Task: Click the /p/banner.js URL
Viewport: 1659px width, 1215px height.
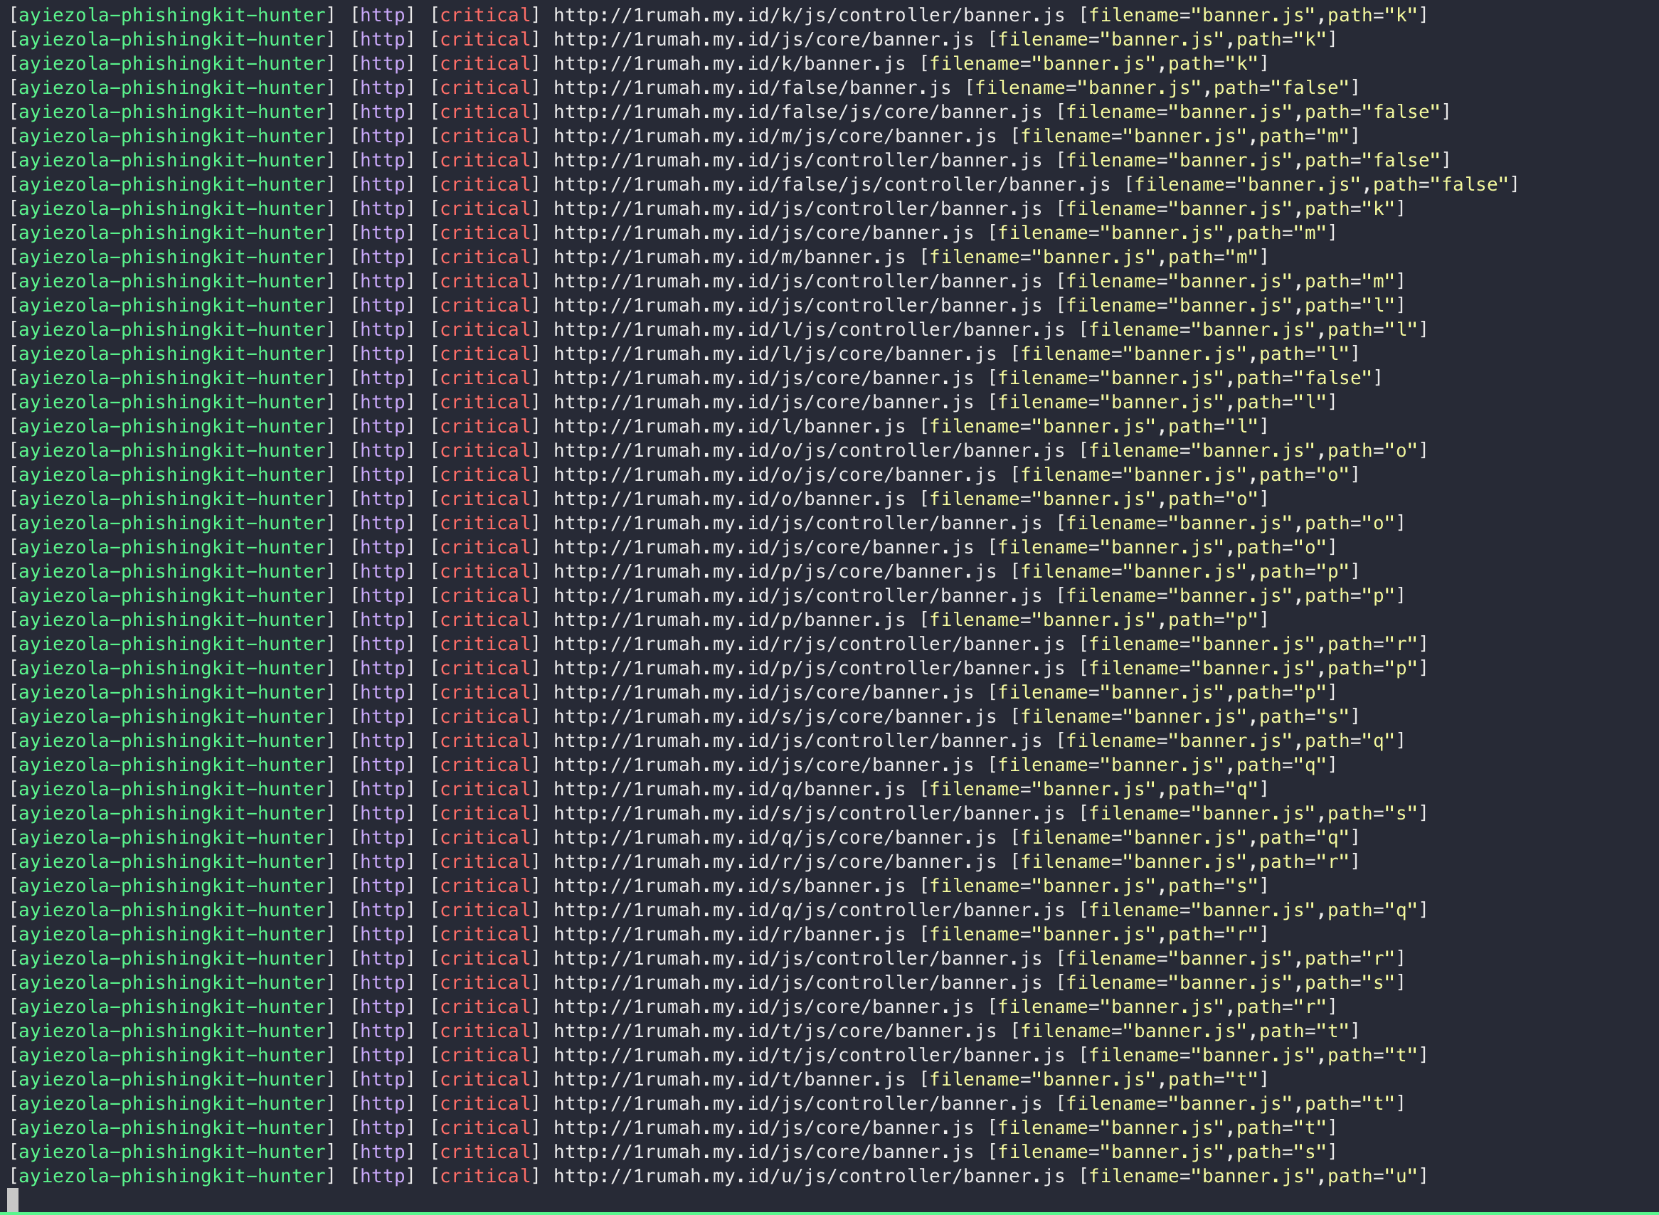Action: click(728, 620)
